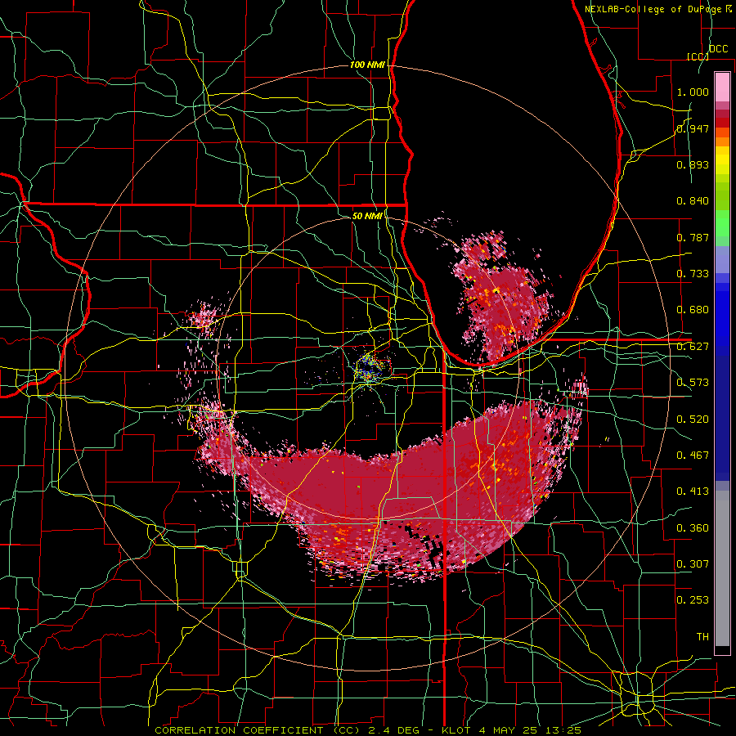Click the TH label at scale bottom
The image size is (736, 736).
(702, 637)
